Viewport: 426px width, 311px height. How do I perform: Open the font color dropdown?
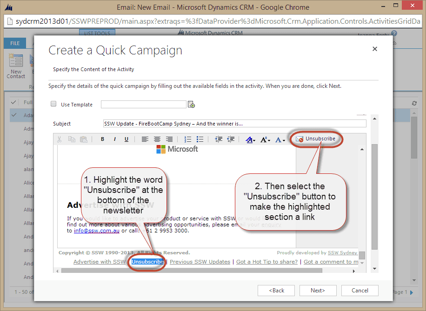coord(280,139)
